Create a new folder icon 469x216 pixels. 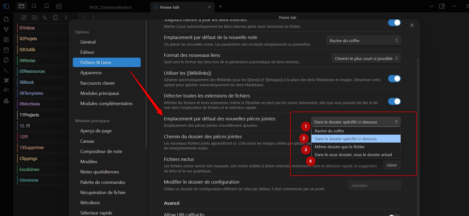(x=34, y=17)
